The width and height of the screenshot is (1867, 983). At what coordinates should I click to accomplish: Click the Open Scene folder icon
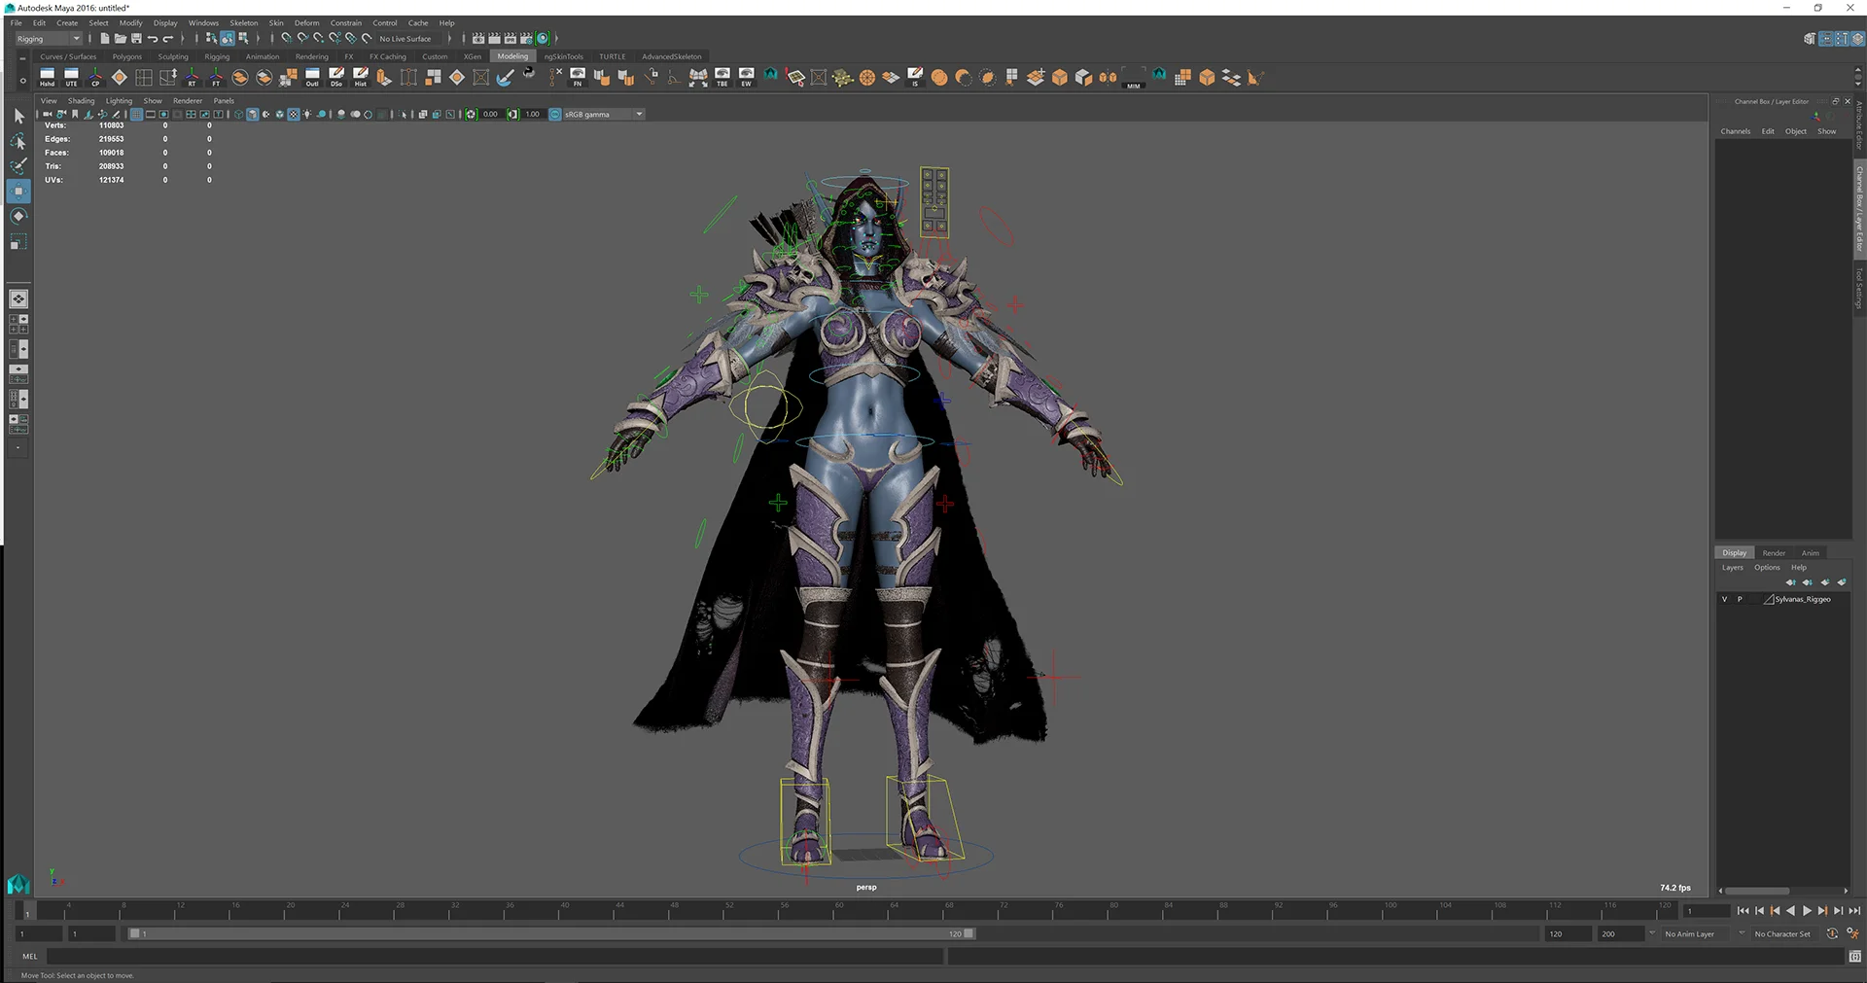click(x=121, y=39)
